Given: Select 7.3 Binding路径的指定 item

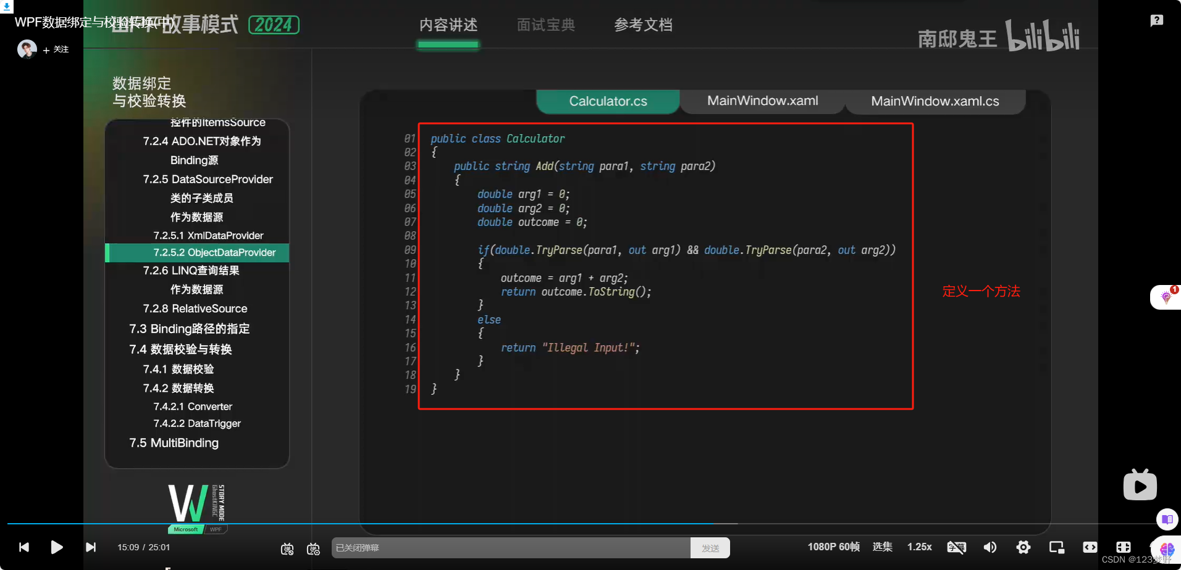Looking at the screenshot, I should pos(189,329).
